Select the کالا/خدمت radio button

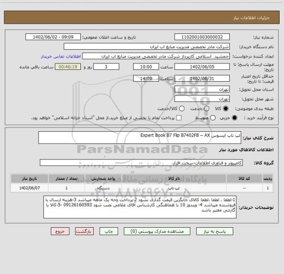[x=181, y=109]
